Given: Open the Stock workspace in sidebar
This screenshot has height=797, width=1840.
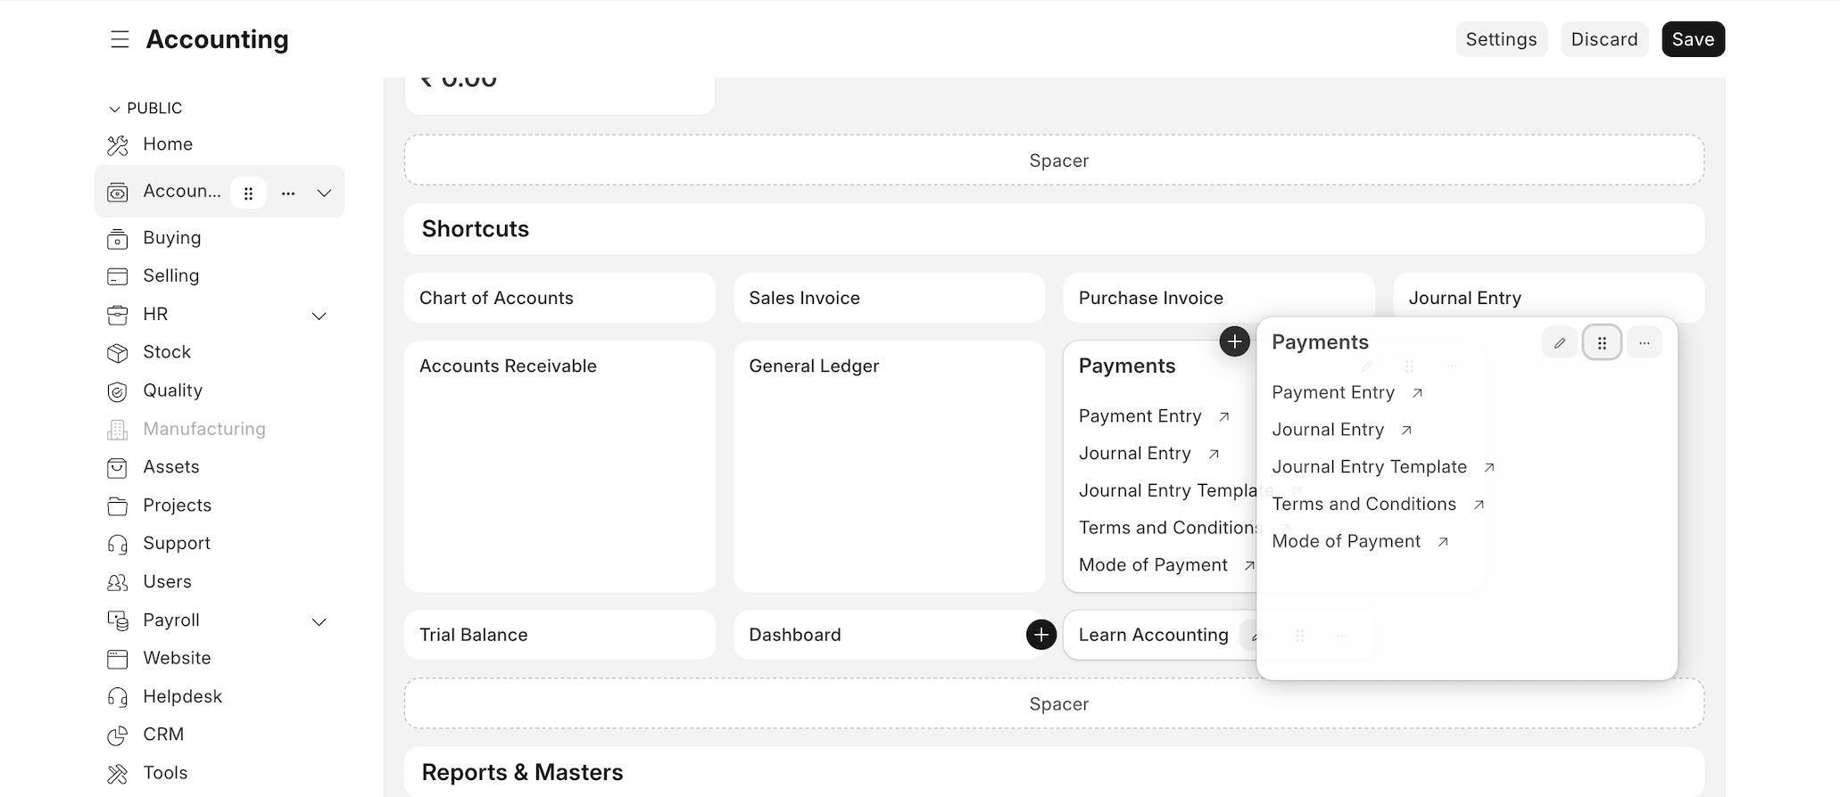Looking at the screenshot, I should coord(167,352).
